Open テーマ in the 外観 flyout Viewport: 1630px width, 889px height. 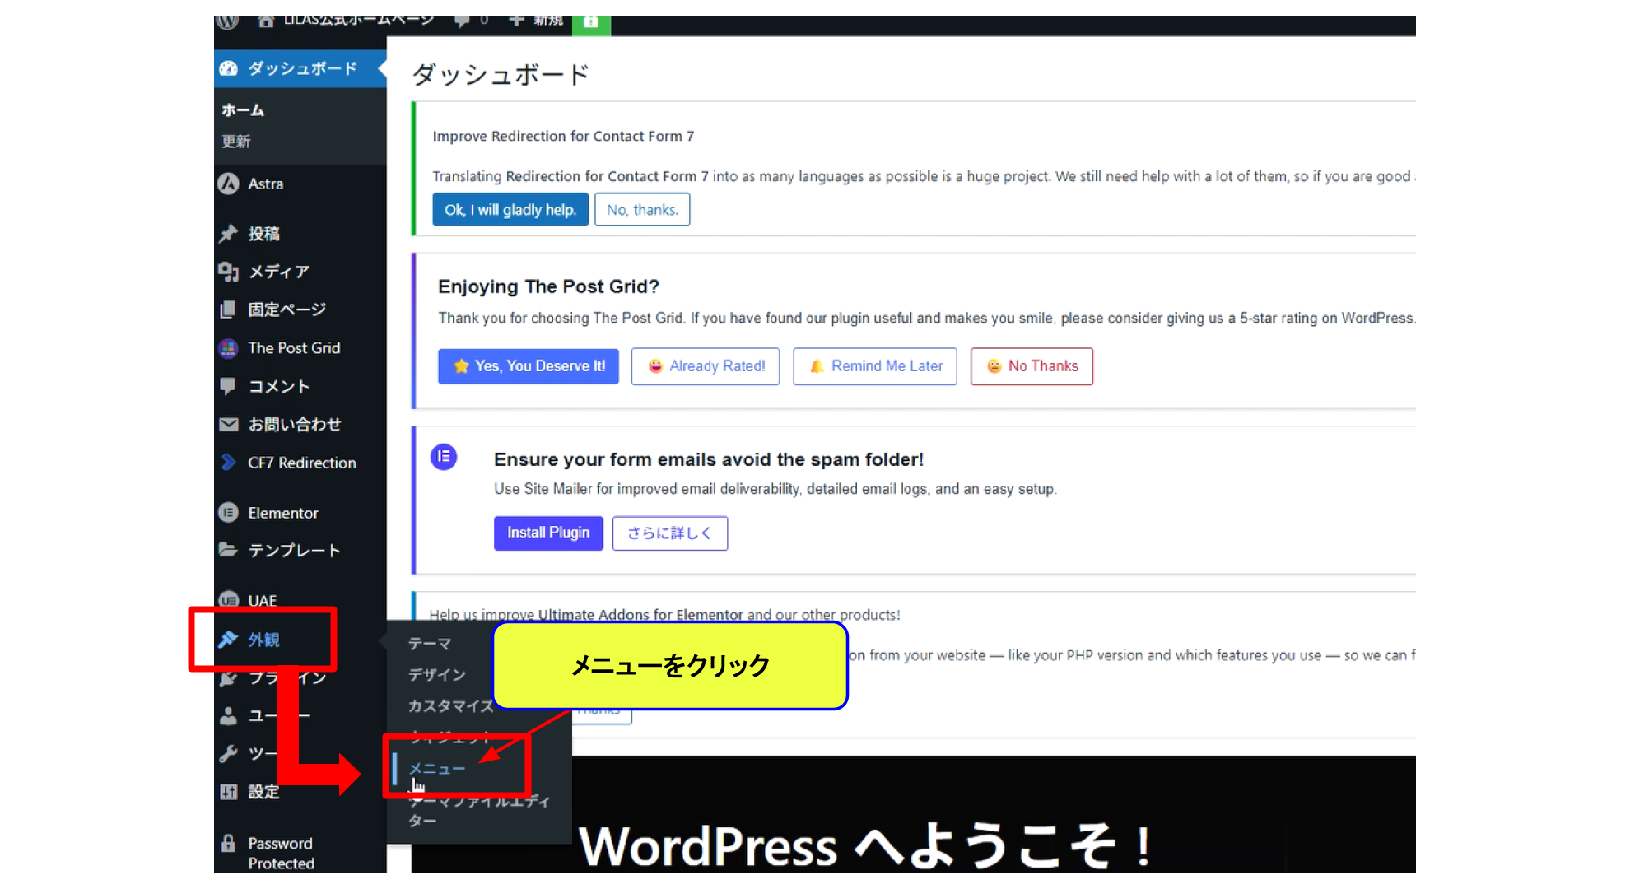click(x=430, y=644)
